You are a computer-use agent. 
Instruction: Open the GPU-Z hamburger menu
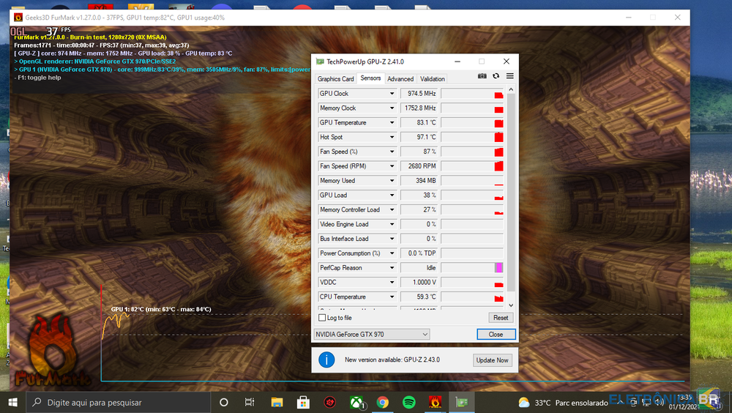[x=509, y=76]
